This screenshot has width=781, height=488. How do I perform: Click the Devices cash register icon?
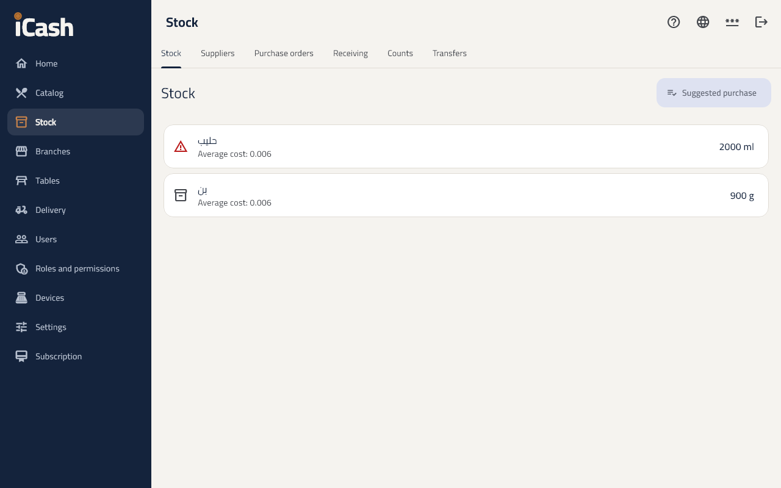click(x=21, y=298)
